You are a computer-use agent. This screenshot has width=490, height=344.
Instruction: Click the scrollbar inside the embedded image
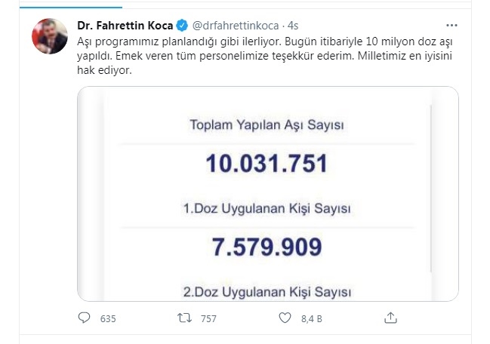tap(431, 189)
